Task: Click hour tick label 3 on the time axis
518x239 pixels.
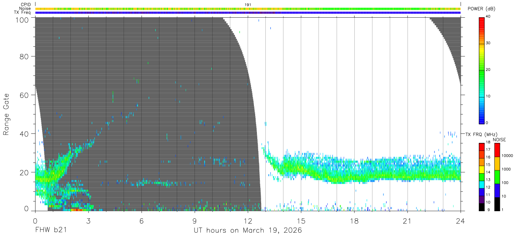Action: (88, 220)
